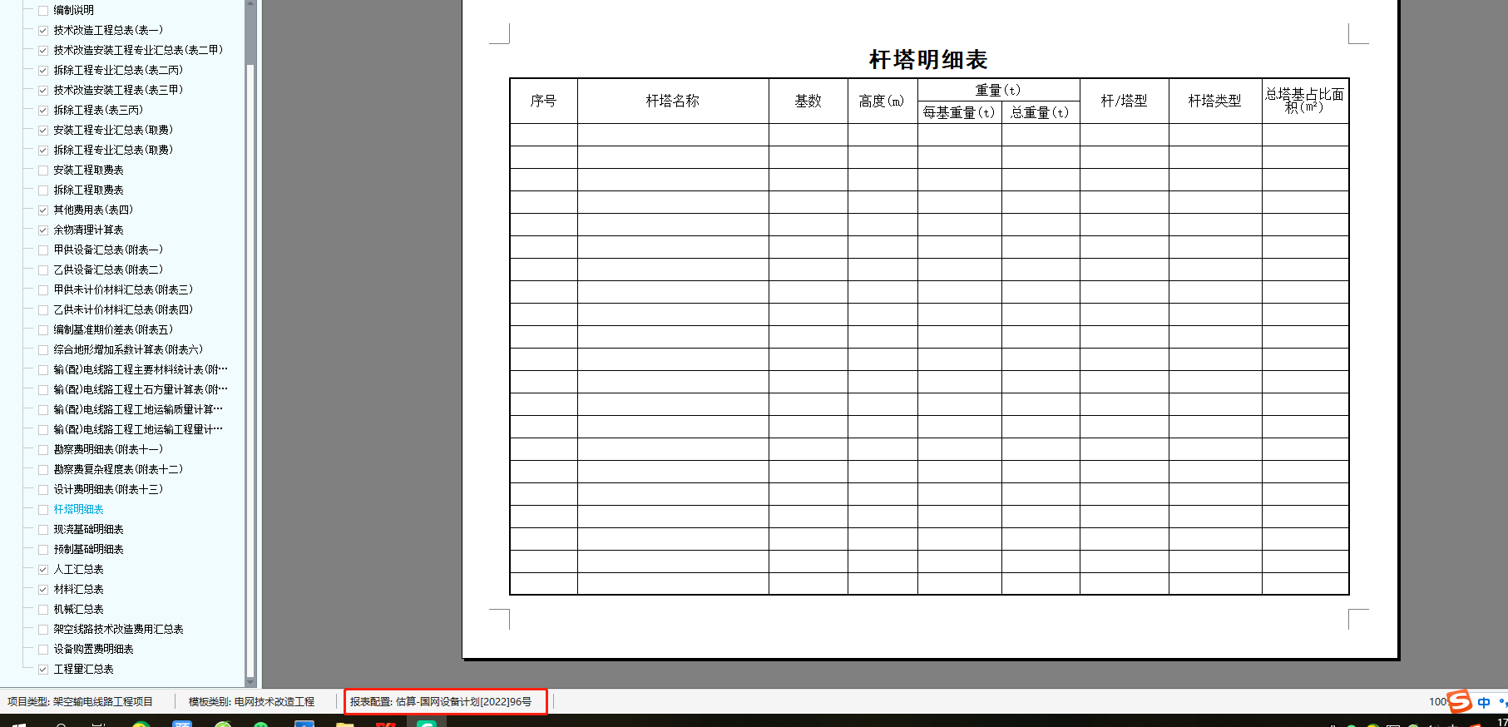Click the 杆塔类型 column header
This screenshot has width=1508, height=727.
[1215, 101]
